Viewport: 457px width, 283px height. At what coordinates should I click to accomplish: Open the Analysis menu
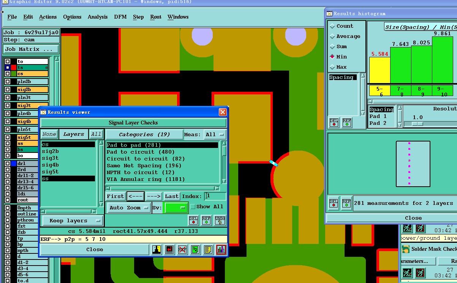(98, 17)
